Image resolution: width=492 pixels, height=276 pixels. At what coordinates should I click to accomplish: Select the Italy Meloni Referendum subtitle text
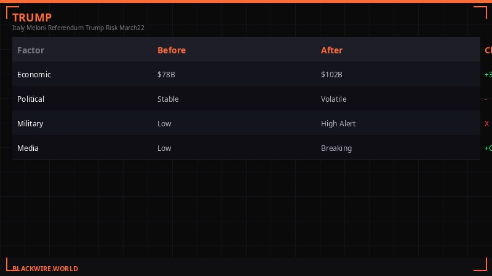pyautogui.click(x=78, y=28)
